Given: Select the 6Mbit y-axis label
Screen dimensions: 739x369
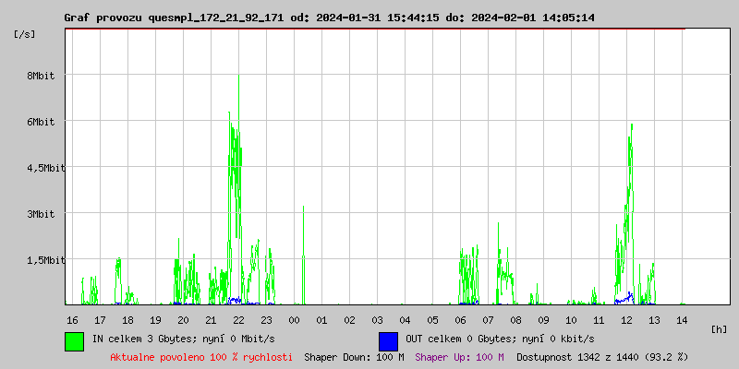Looking at the screenshot, I should pyautogui.click(x=41, y=122).
